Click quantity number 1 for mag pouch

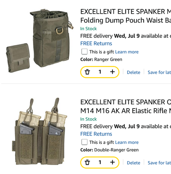click(x=100, y=162)
